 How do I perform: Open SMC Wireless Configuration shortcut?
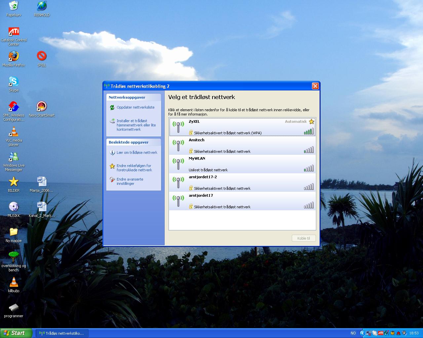[x=14, y=112]
